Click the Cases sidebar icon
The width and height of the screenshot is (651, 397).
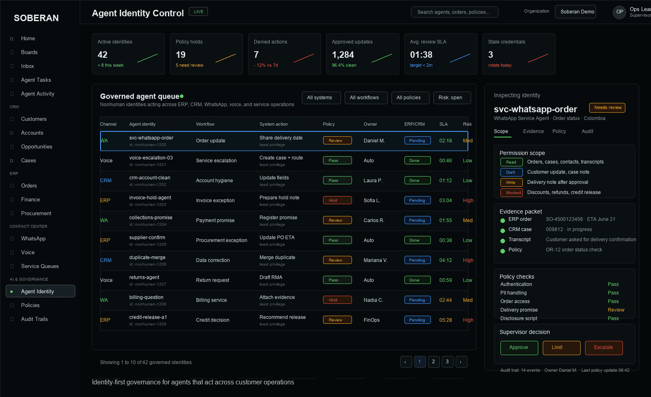point(12,161)
